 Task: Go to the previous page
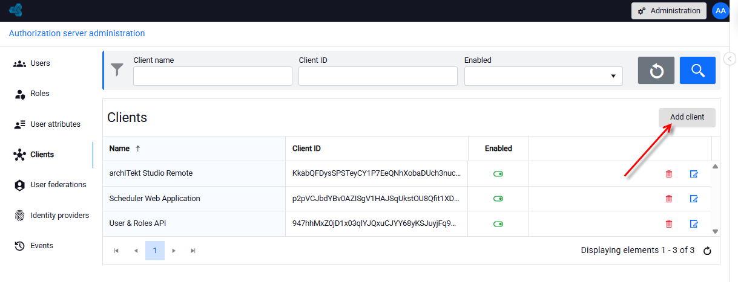136,251
